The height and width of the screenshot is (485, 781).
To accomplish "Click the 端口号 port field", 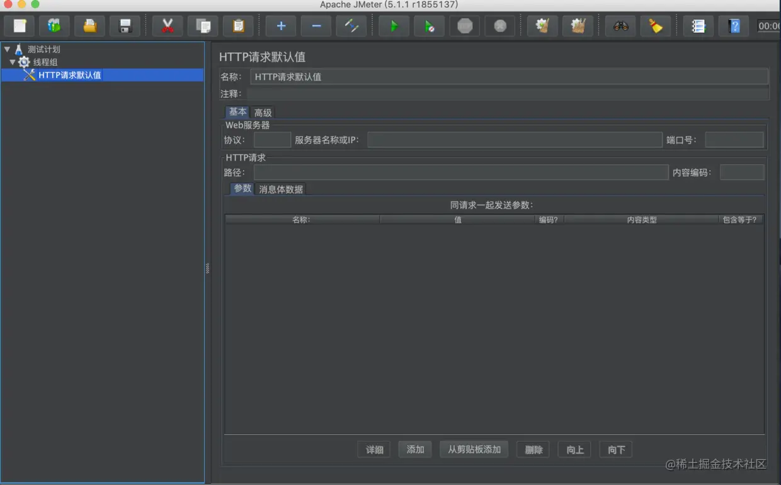I will [734, 140].
